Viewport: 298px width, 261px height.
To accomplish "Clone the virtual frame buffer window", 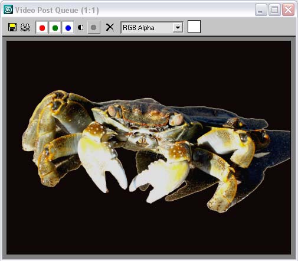I will coord(25,27).
